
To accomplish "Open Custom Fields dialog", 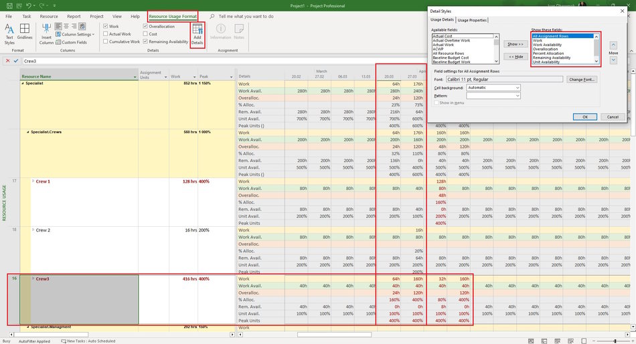I will pos(72,42).
